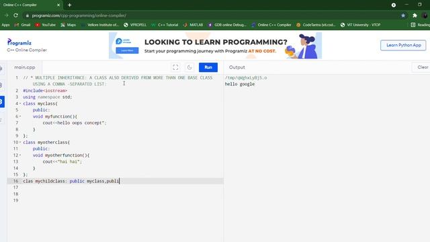Select the Online C++ Compiler browser tab
Viewport: 430px width, 242px height.
click(30, 5)
